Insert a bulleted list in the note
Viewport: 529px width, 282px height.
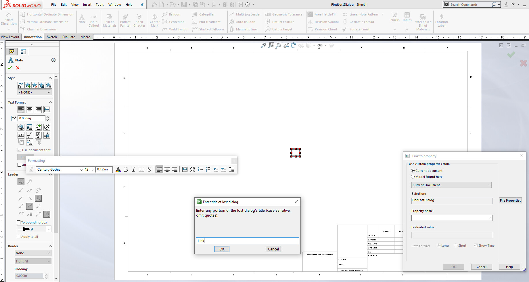pos(200,170)
